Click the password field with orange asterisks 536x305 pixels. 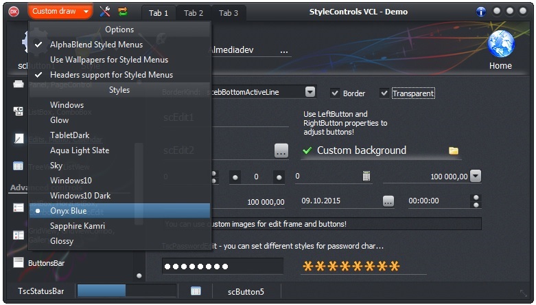click(x=363, y=266)
